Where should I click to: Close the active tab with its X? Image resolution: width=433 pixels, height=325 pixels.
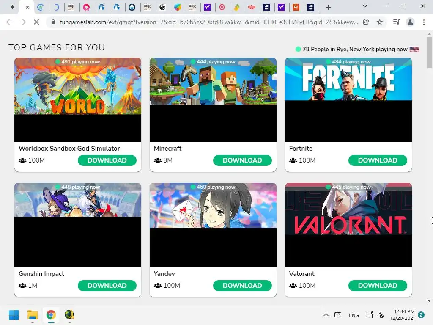(x=27, y=7)
